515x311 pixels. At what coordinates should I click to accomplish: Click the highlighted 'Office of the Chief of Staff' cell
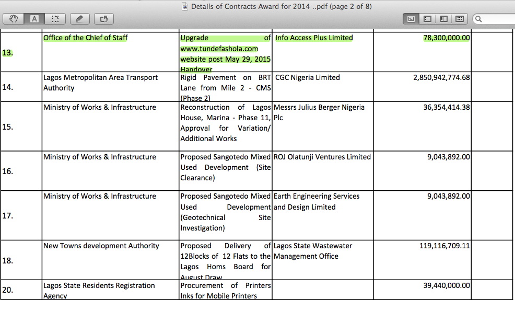(85, 38)
